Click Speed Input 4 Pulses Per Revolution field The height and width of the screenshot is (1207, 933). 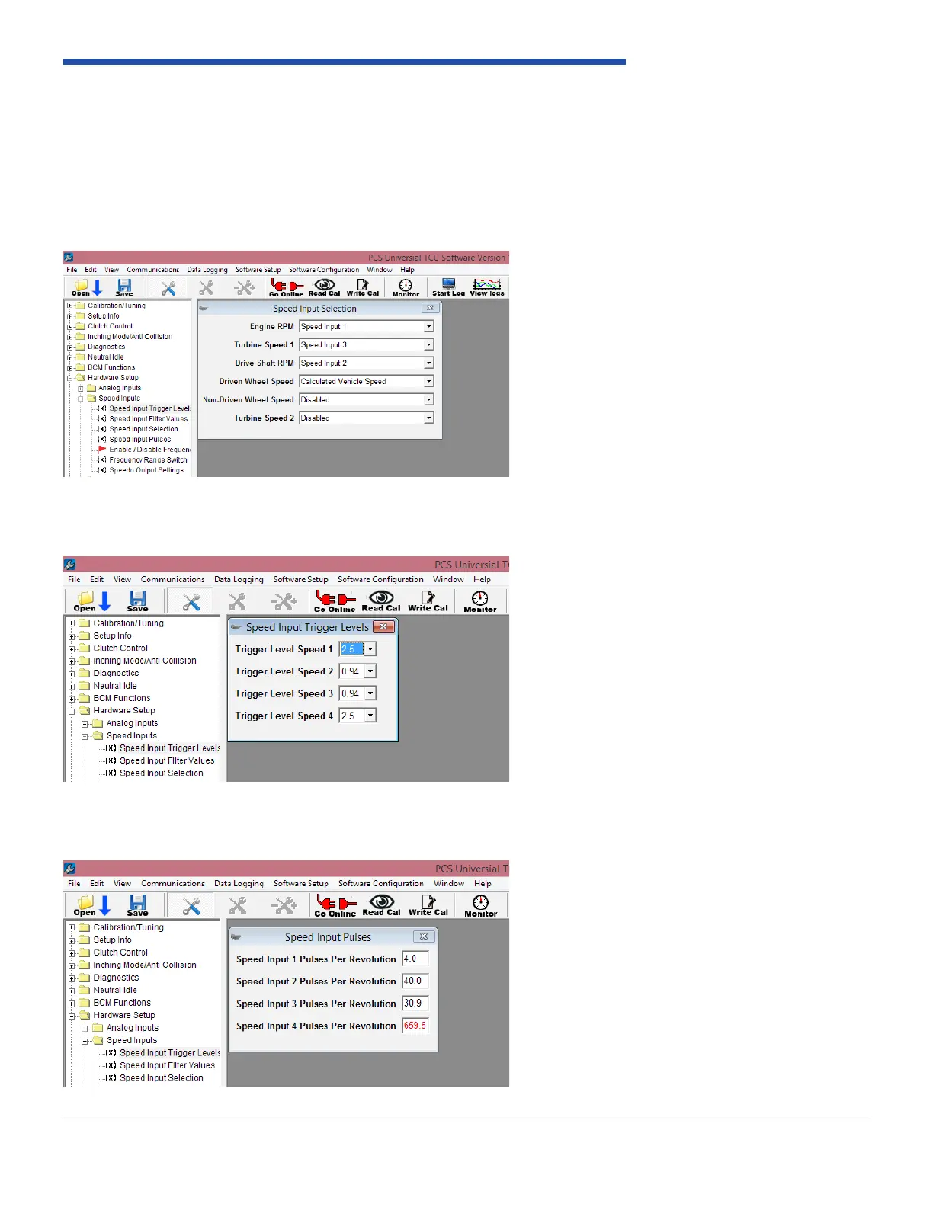click(415, 1026)
